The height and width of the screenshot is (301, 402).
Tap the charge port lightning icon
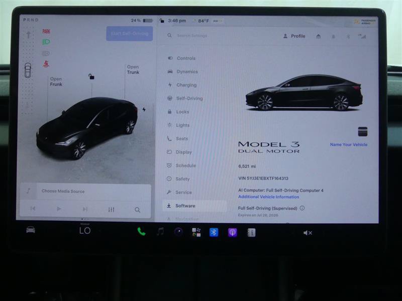tap(144, 109)
